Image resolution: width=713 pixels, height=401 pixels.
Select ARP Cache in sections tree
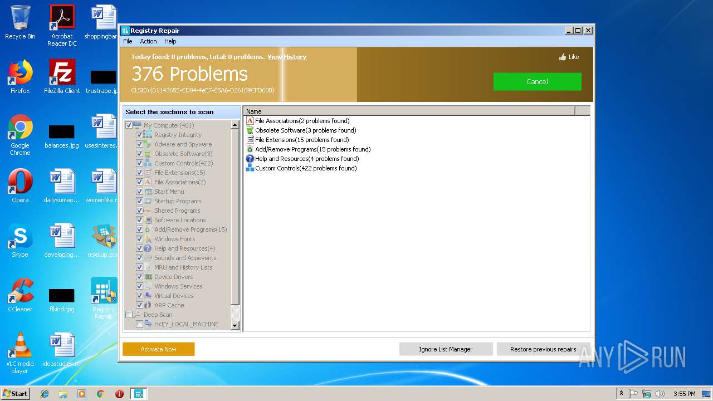(x=169, y=305)
